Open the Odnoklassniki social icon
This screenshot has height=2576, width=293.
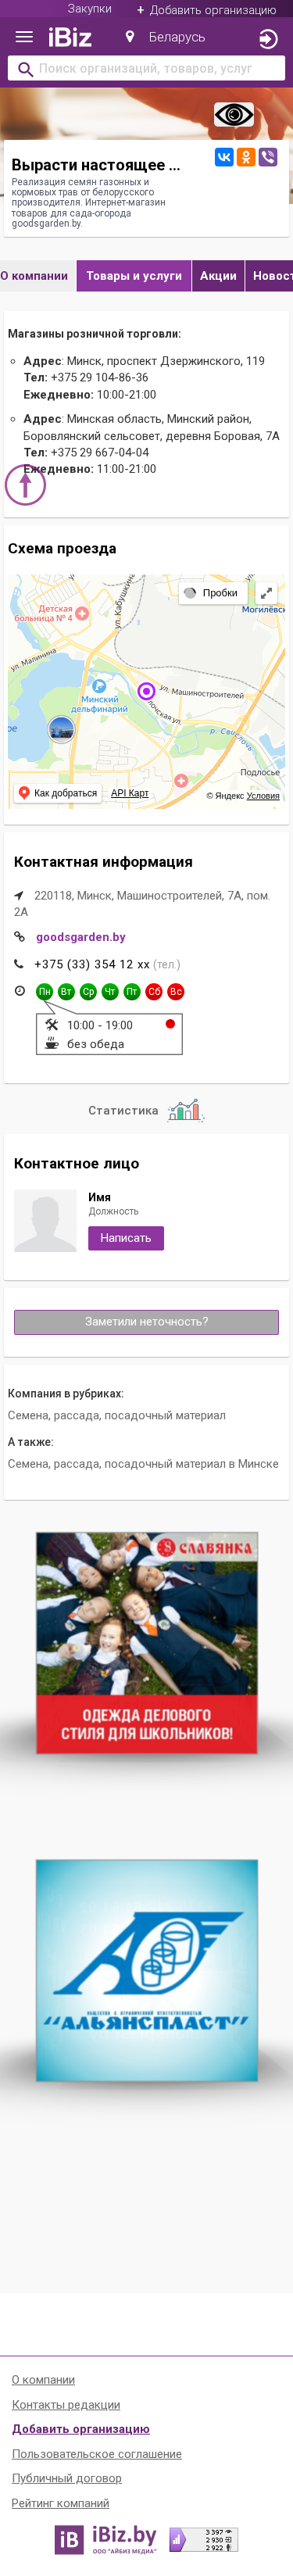[246, 157]
